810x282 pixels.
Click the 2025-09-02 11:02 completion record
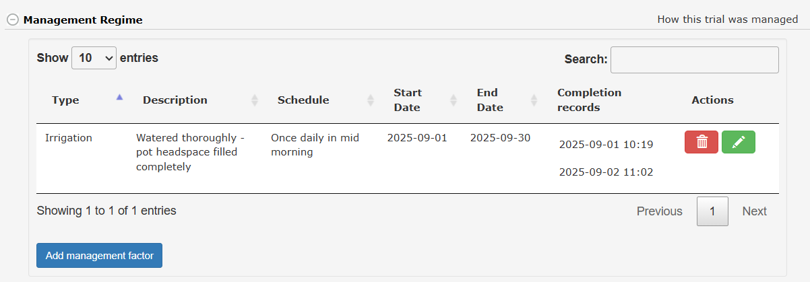606,172
